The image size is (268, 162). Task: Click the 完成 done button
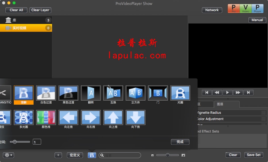pos(180,142)
